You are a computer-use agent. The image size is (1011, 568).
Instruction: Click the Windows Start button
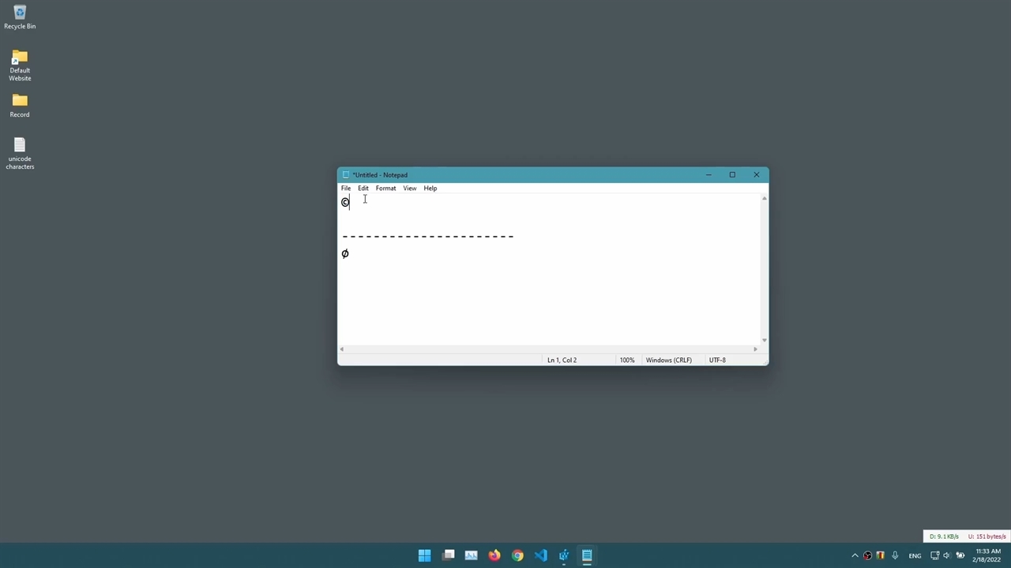pyautogui.click(x=425, y=555)
